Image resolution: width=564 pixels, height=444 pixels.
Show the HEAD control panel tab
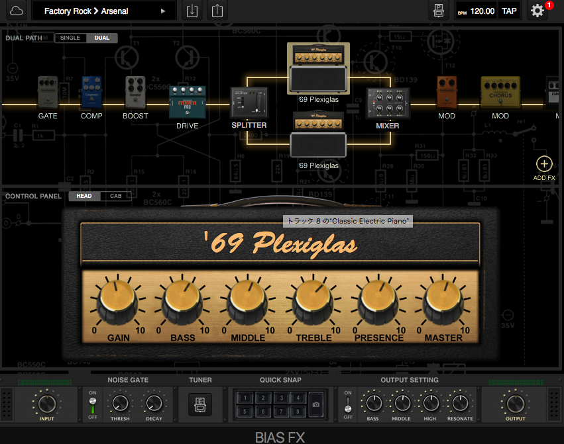(x=84, y=196)
